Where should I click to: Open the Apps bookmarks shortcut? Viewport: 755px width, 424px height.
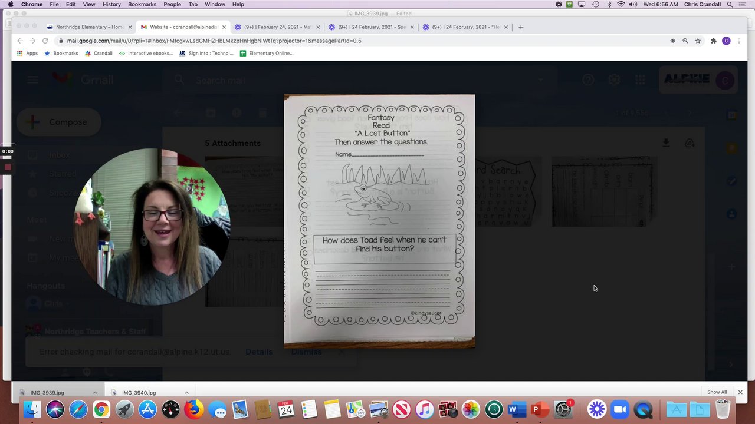27,53
